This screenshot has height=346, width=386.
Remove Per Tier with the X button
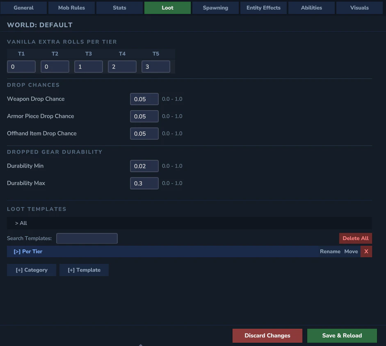click(366, 251)
